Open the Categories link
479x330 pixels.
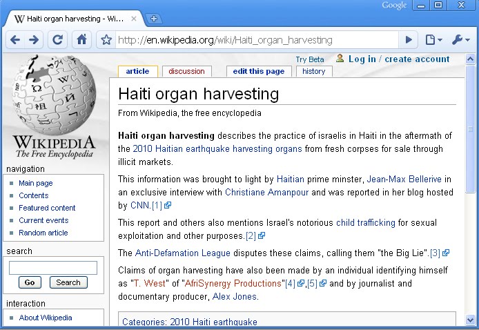point(144,322)
